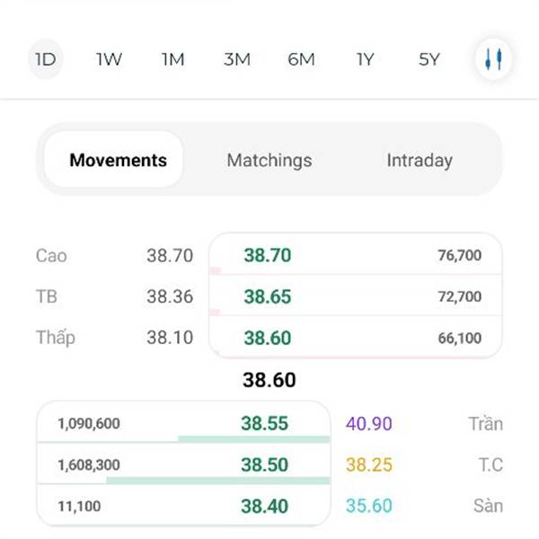Open the candlestick chart type icon
This screenshot has width=539, height=539.
point(493,59)
